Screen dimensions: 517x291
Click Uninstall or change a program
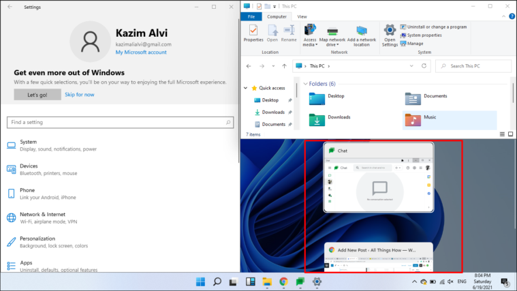[x=434, y=27]
